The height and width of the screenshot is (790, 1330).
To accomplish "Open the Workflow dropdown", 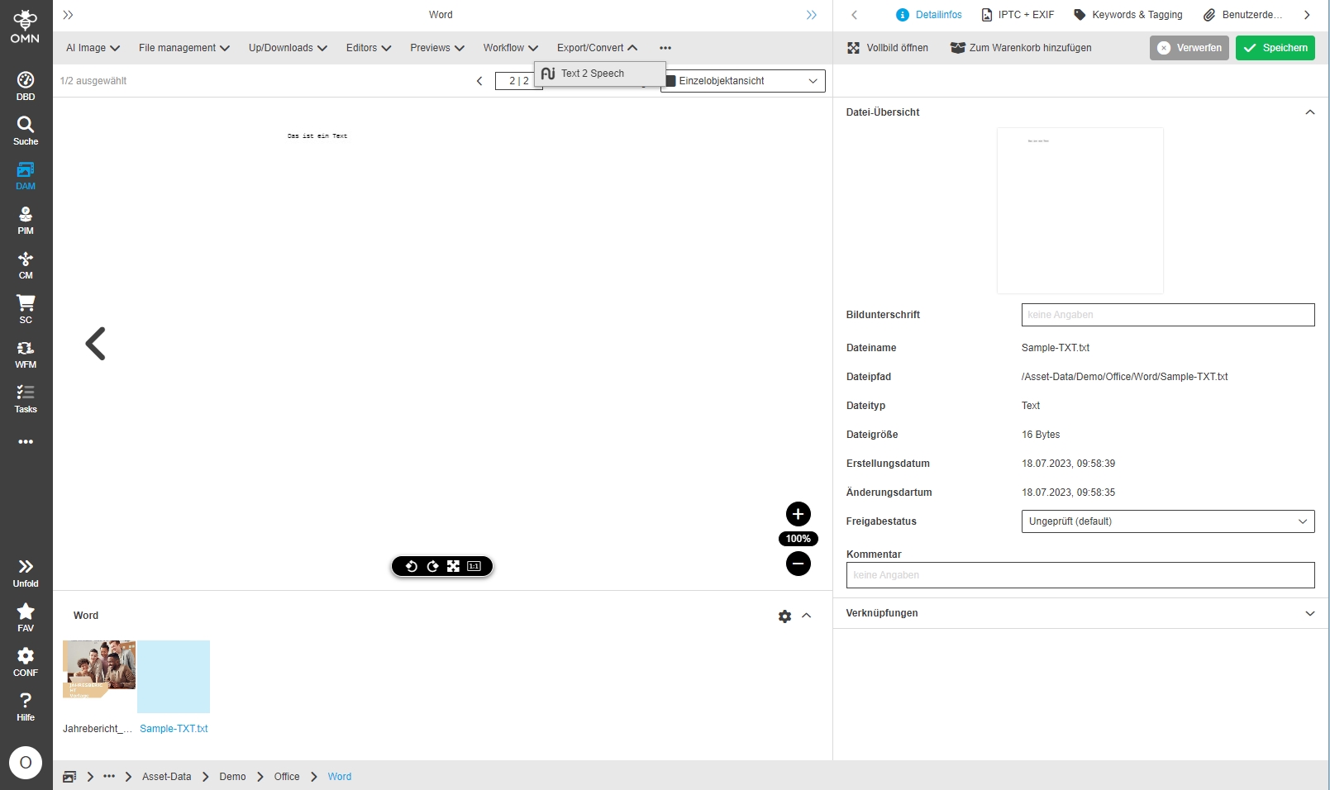I will (511, 48).
